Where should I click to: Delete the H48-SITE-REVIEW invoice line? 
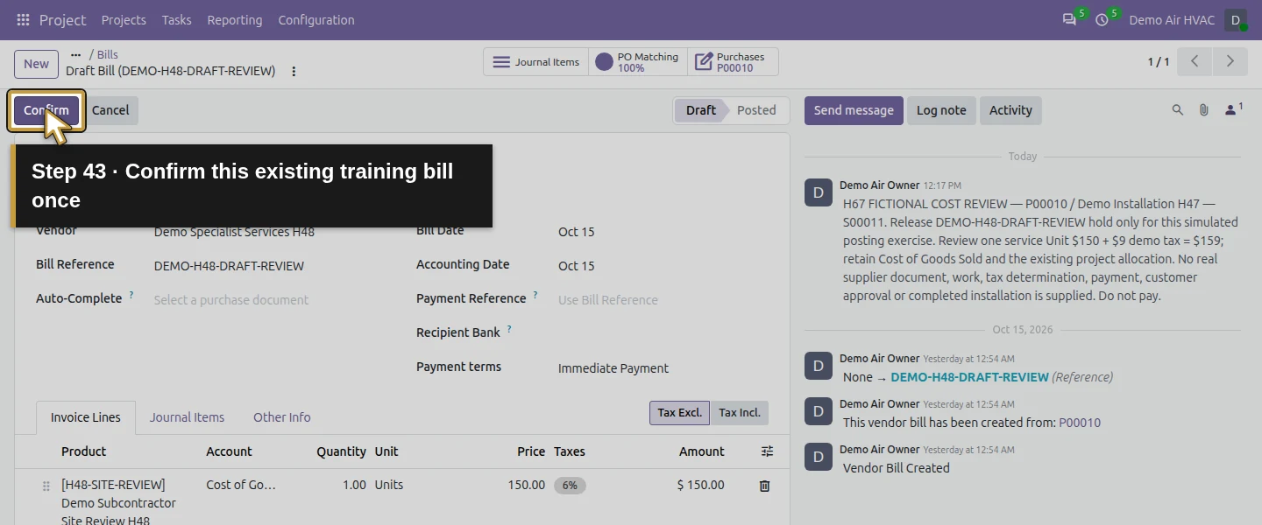point(764,486)
